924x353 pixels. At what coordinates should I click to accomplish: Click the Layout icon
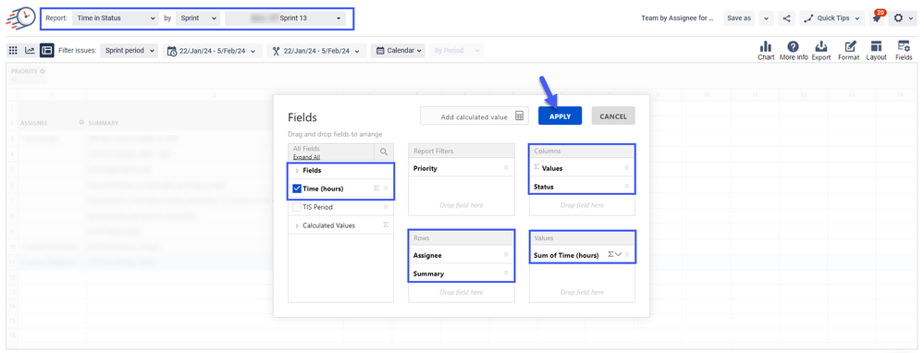[876, 51]
